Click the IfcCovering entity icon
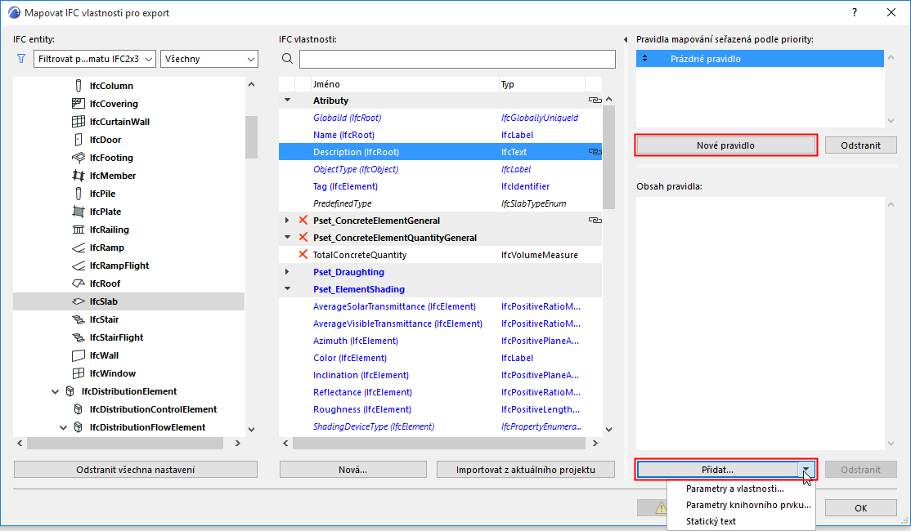The width and height of the screenshot is (911, 531). point(79,104)
